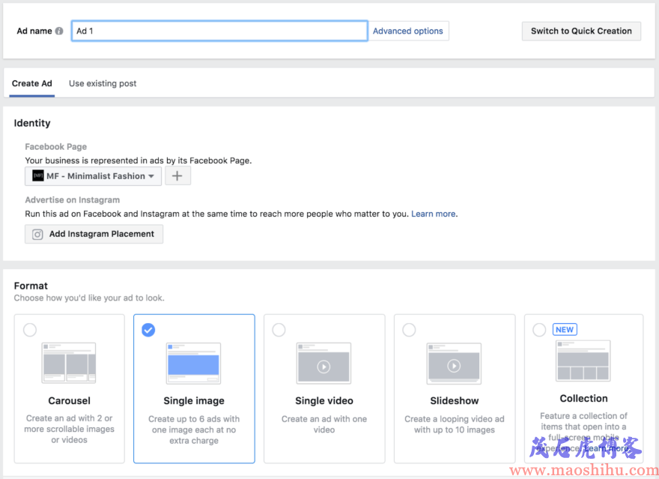Switch to the Use existing post tab

point(103,83)
